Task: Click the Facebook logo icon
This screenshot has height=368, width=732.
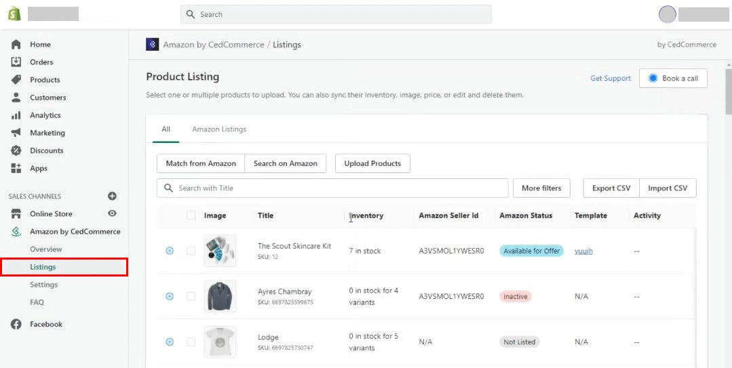Action: click(16, 324)
